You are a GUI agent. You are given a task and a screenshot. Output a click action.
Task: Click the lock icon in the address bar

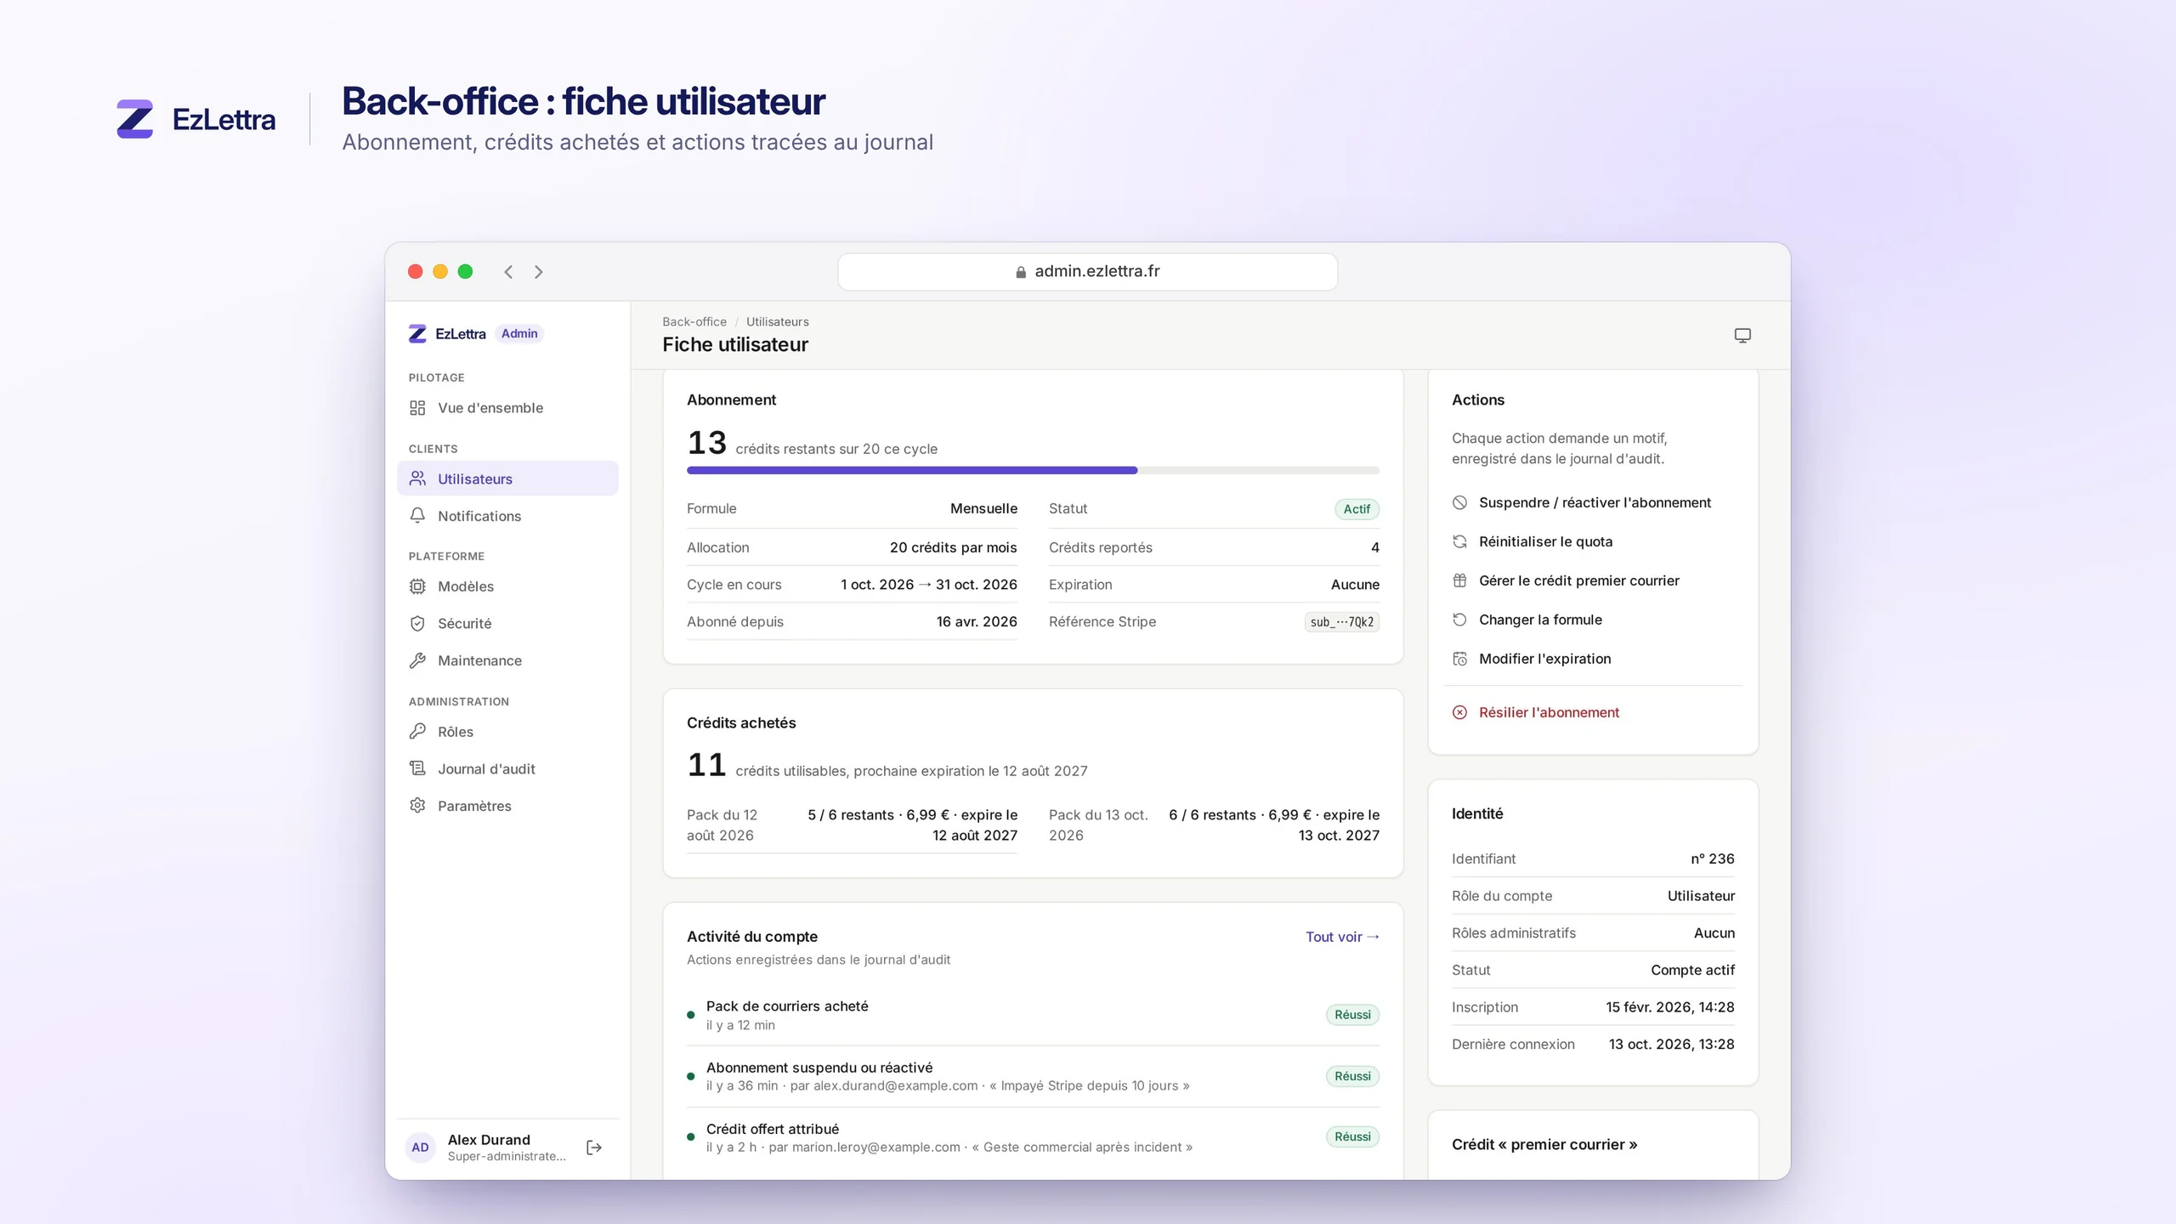coord(1021,272)
